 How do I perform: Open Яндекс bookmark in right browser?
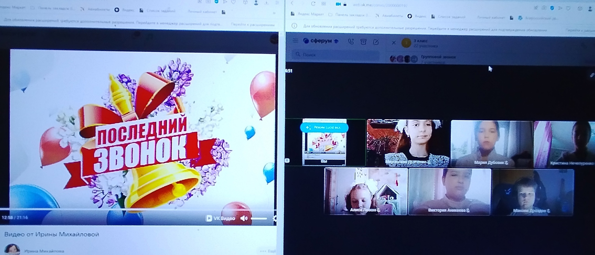point(417,16)
